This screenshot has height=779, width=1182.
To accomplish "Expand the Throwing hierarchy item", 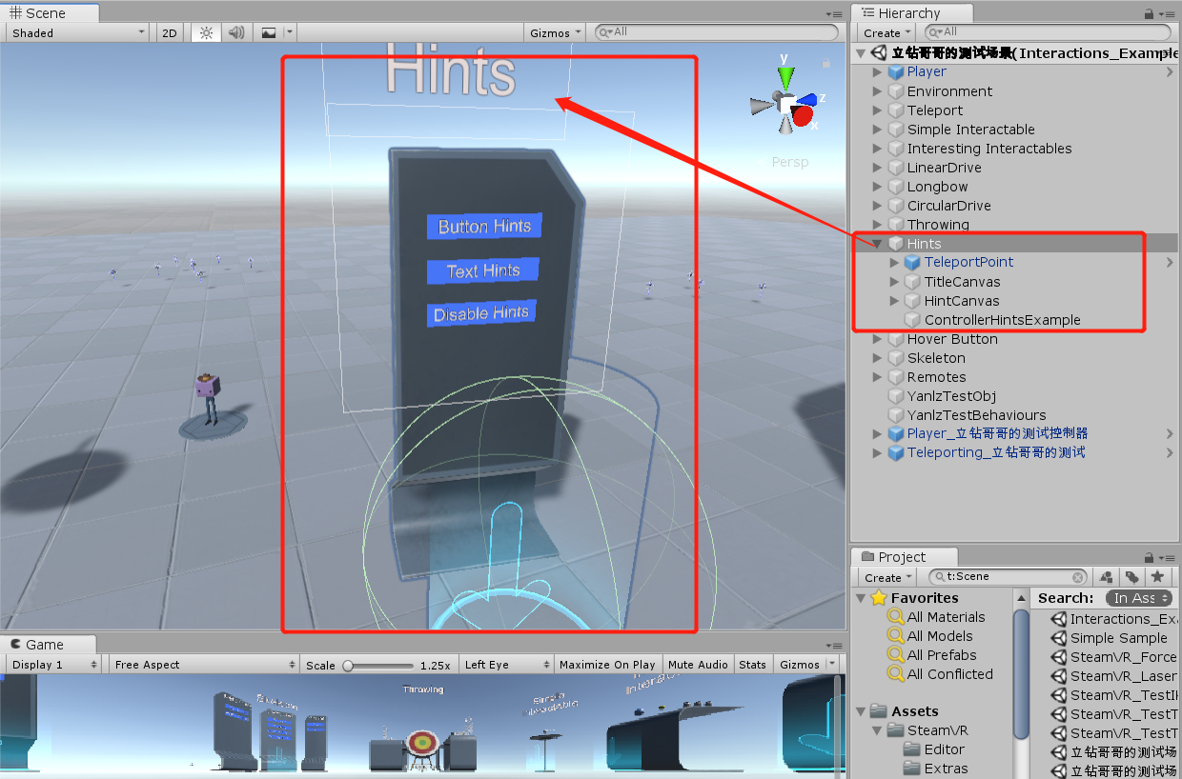I will (877, 224).
